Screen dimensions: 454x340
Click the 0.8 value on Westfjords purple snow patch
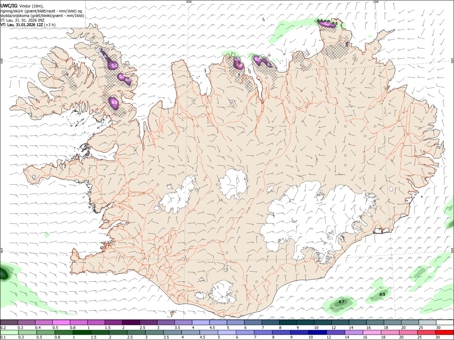point(114,102)
